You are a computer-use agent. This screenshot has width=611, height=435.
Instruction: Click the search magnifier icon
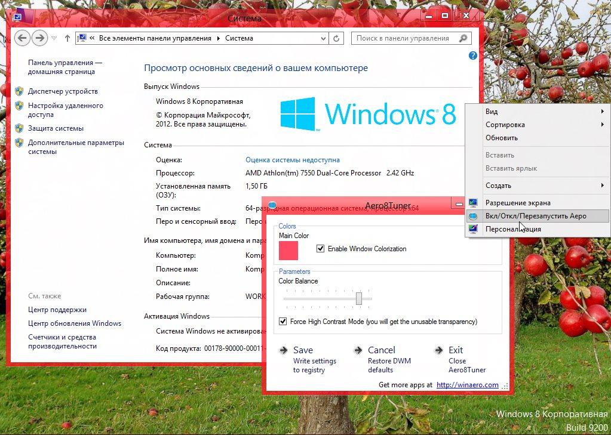tap(463, 38)
